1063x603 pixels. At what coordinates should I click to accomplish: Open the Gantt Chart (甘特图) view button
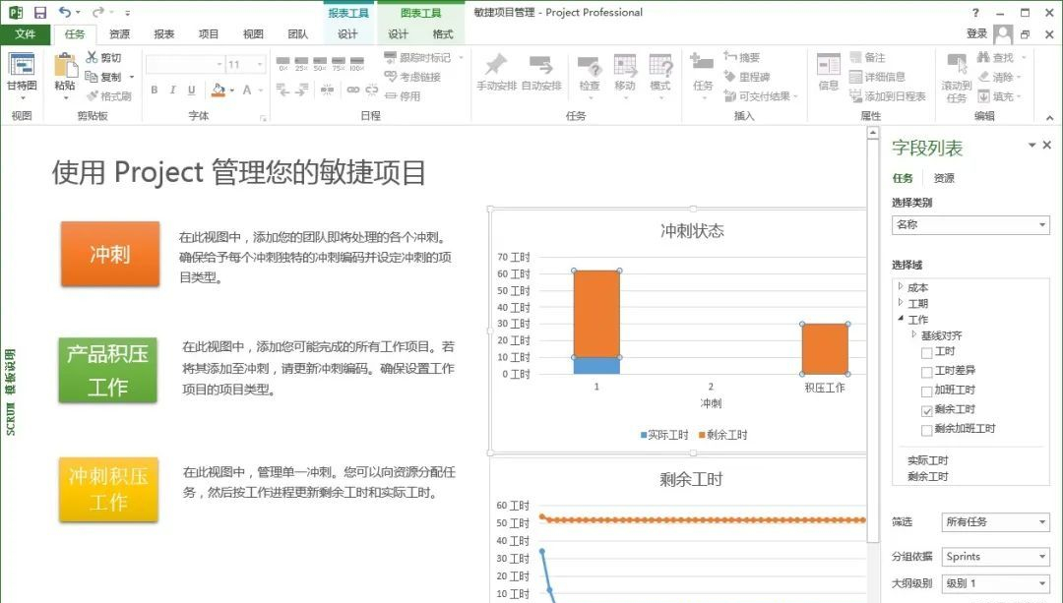[22, 75]
